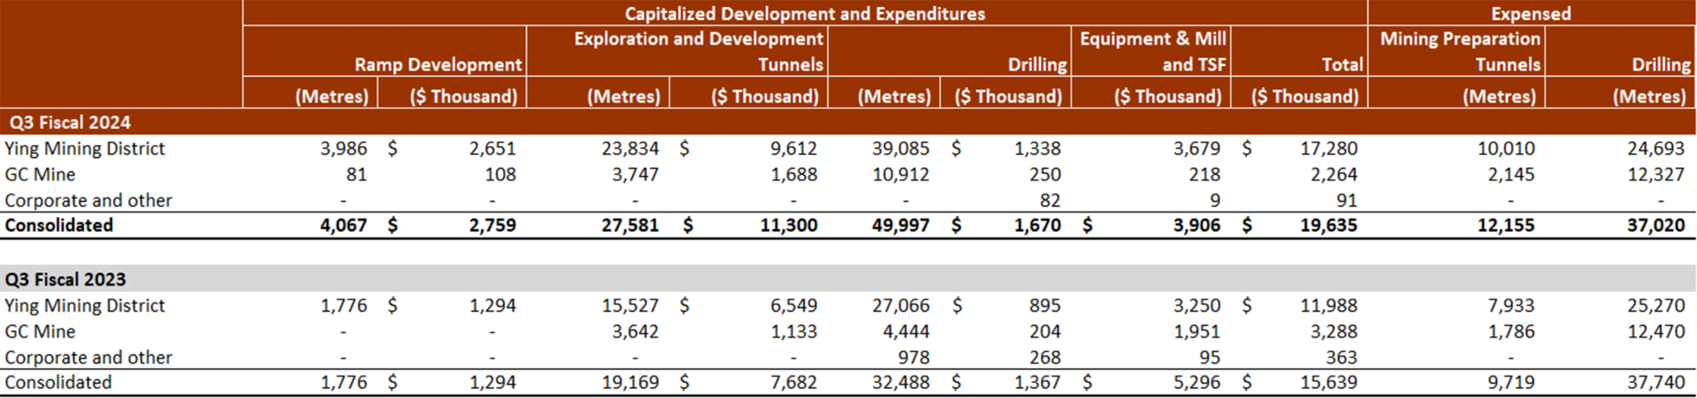Select the Expensed column group header
This screenshot has height=398, width=1697.
[x=1530, y=13]
